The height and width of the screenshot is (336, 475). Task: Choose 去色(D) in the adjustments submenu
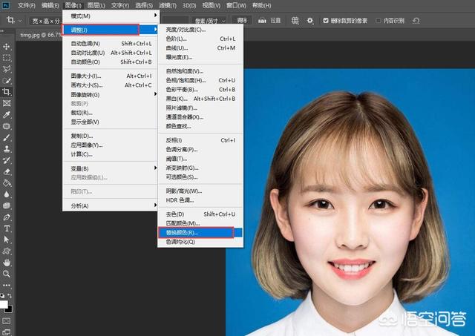click(x=200, y=214)
